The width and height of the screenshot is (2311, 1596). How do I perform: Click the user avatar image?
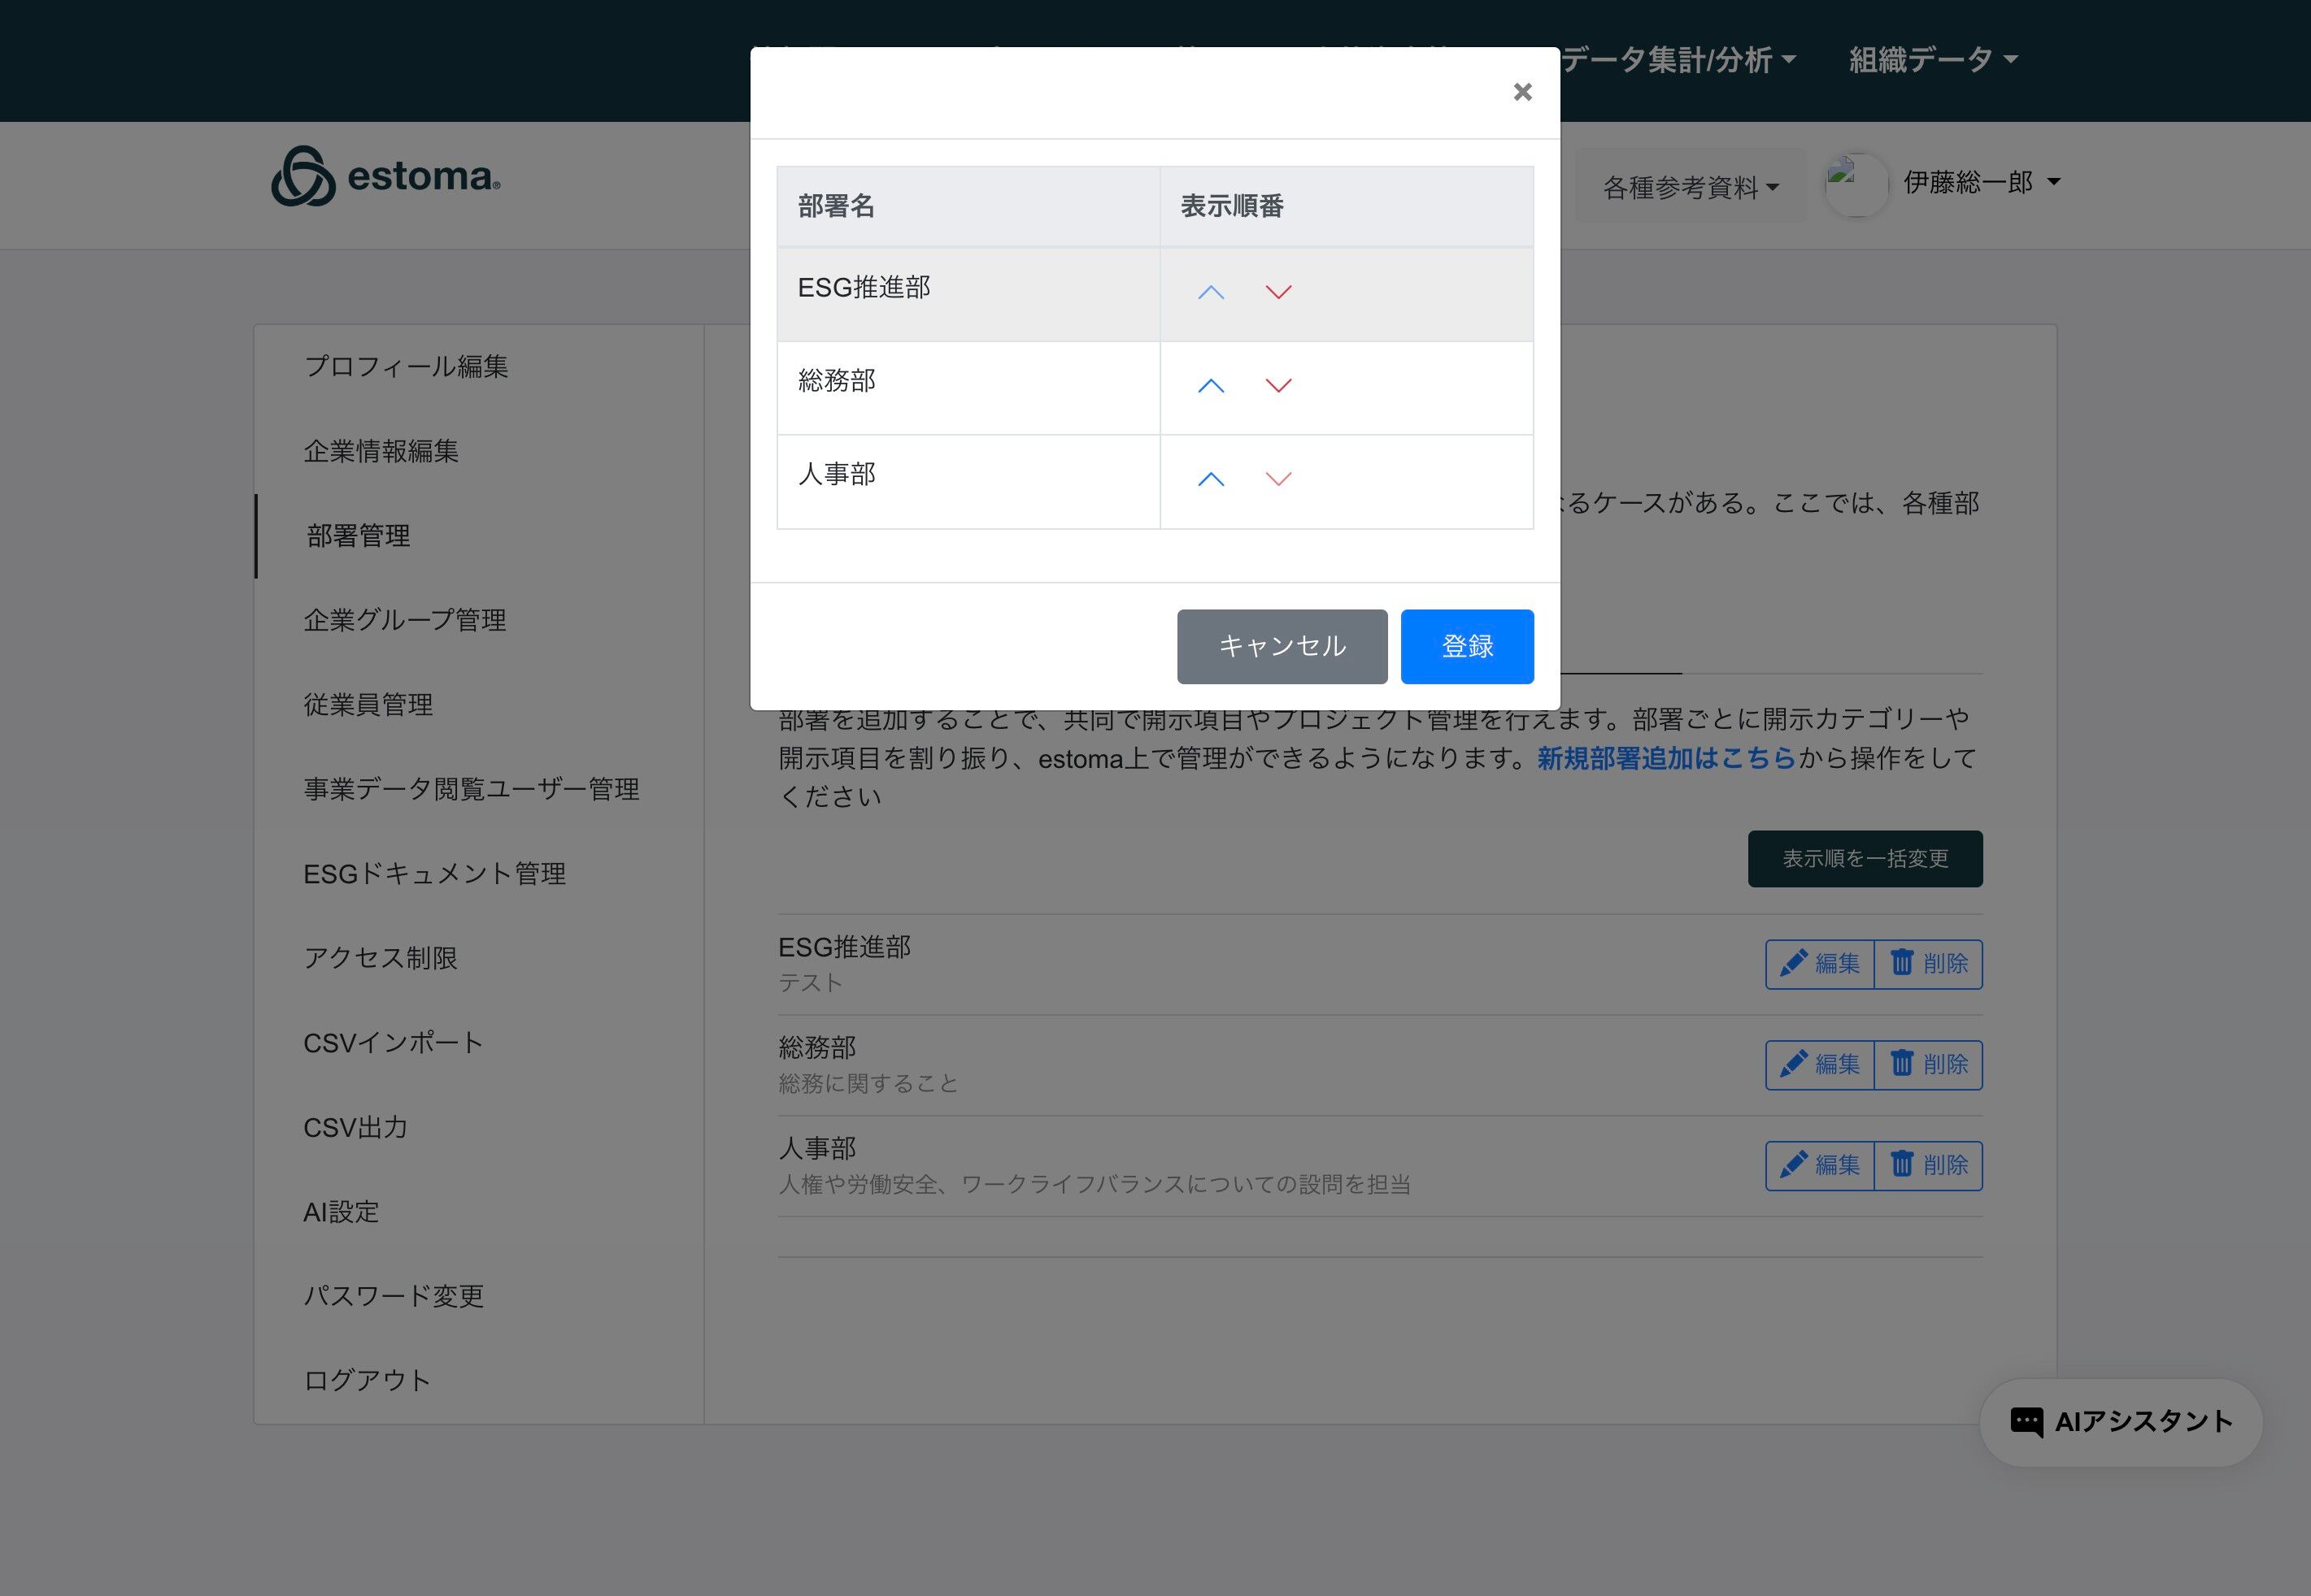pyautogui.click(x=1856, y=184)
